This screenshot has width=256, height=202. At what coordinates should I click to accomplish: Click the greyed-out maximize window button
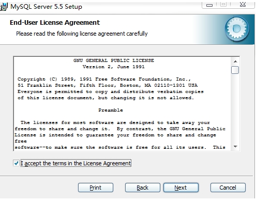tap(223, 4)
